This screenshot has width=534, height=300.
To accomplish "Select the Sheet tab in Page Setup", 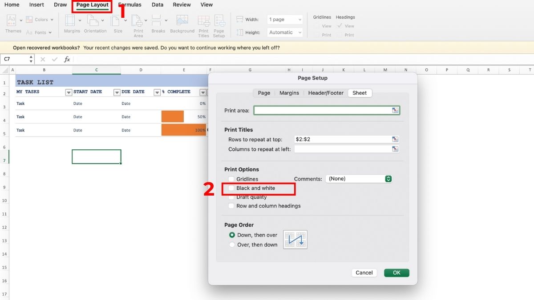I will (360, 93).
